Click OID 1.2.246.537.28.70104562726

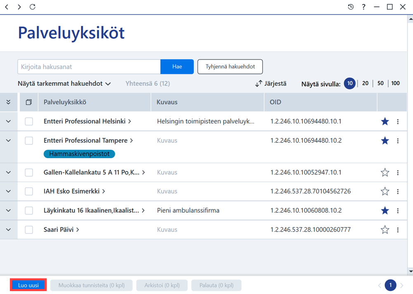(x=311, y=191)
